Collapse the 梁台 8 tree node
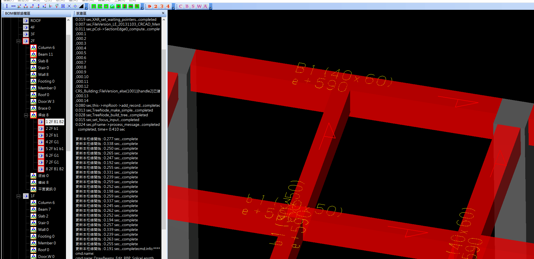 [x=26, y=115]
